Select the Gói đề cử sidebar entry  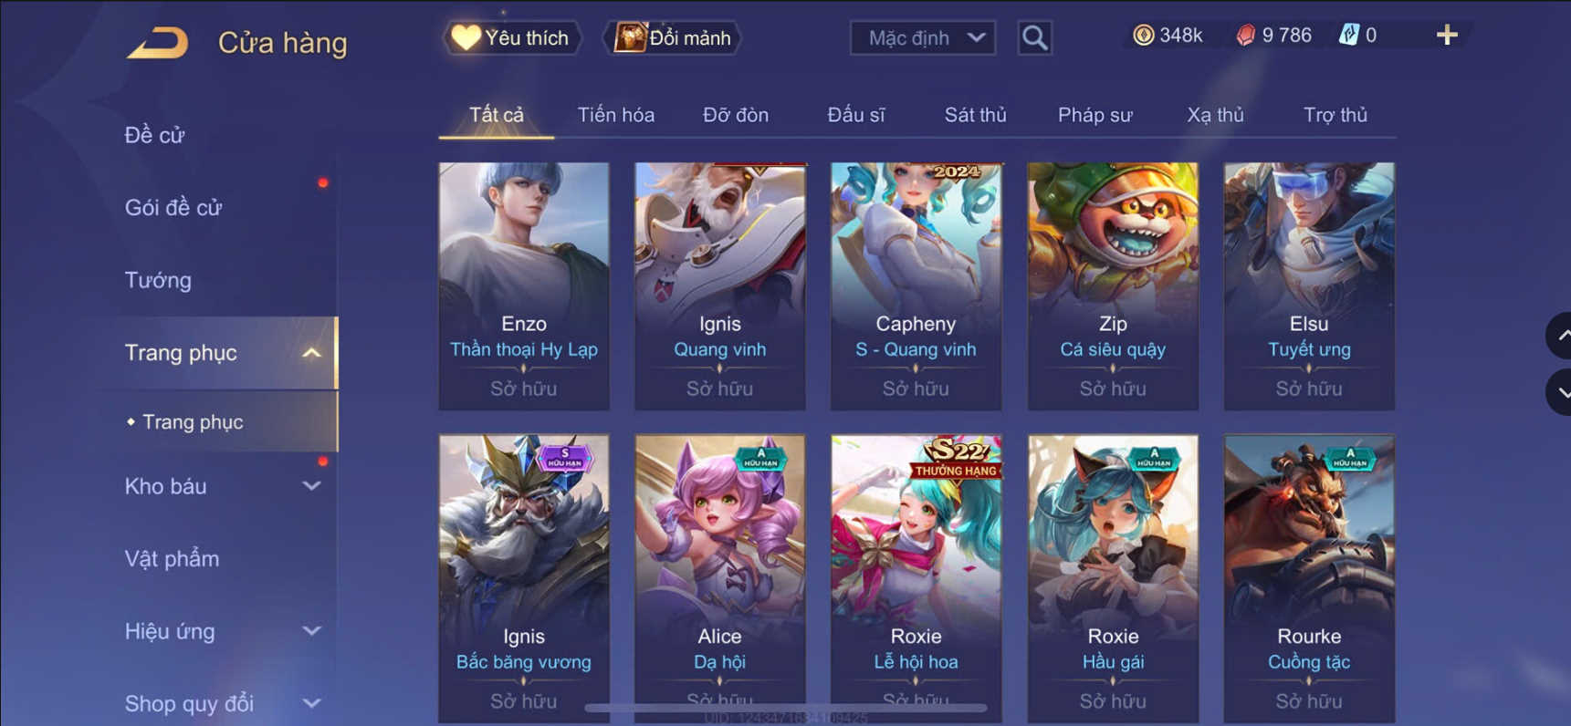[173, 208]
